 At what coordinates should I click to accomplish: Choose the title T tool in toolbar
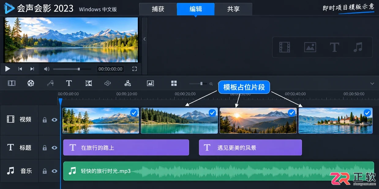(x=69, y=83)
